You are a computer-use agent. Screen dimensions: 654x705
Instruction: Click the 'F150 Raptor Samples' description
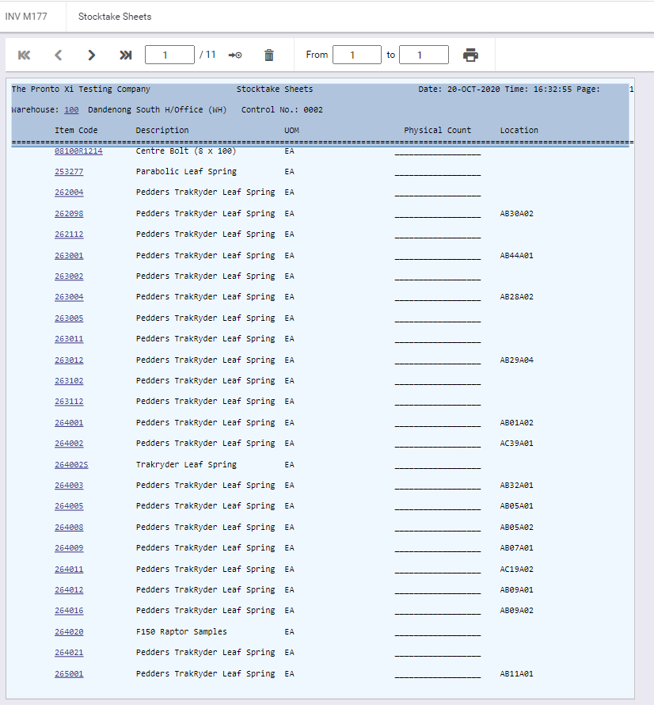[x=181, y=631]
